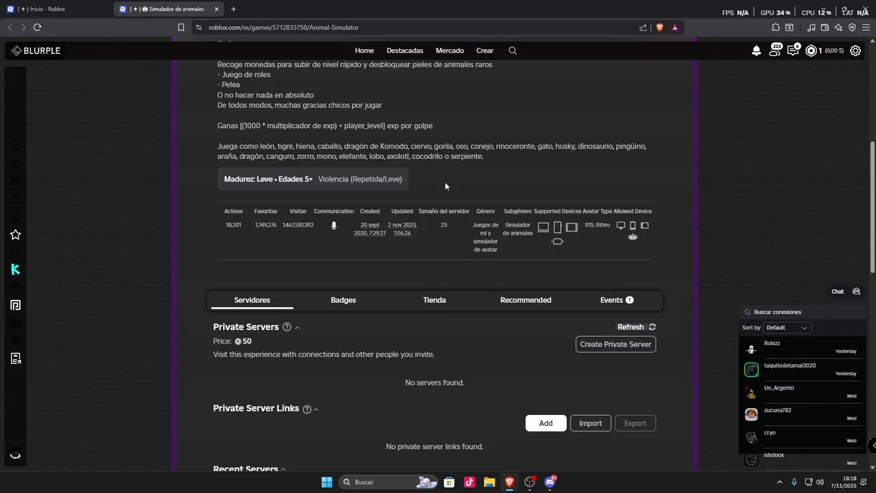Image resolution: width=876 pixels, height=493 pixels.
Task: Show hidden system tray icons chevron
Action: [x=780, y=482]
